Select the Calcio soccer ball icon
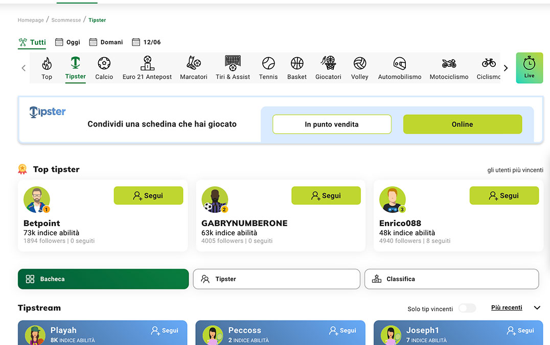 104,64
